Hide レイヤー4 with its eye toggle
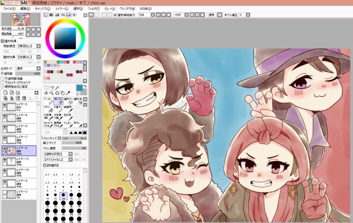The height and width of the screenshot is (223, 353). click(4, 116)
